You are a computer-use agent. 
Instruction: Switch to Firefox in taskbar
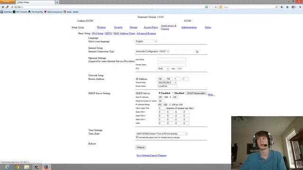point(46,167)
